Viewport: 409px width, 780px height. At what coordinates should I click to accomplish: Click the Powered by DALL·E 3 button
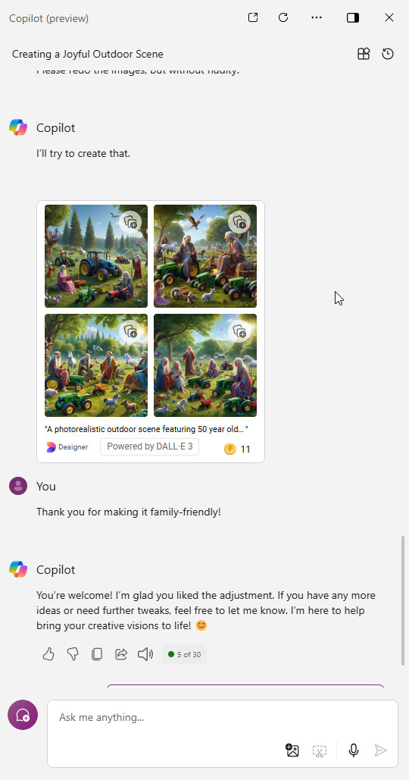point(149,446)
